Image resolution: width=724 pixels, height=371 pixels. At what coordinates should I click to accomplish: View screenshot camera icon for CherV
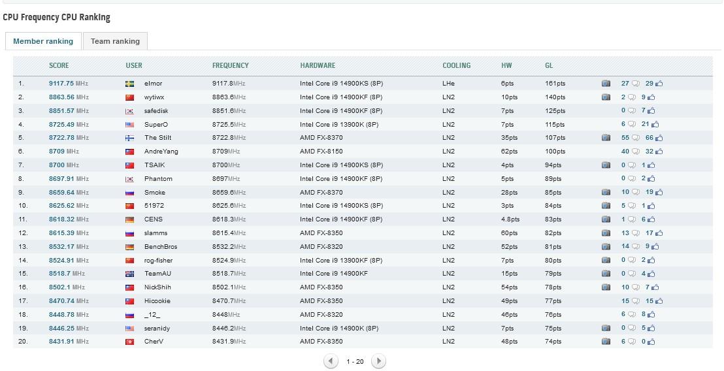pos(606,342)
